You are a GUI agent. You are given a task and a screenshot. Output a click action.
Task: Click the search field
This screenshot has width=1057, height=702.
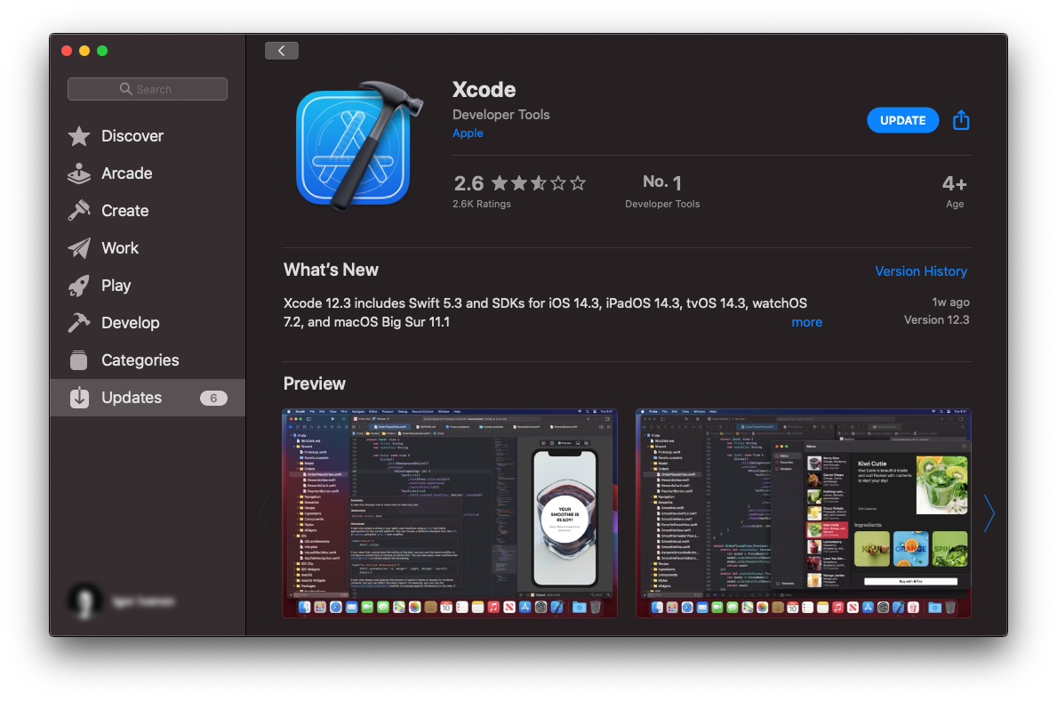tap(147, 88)
